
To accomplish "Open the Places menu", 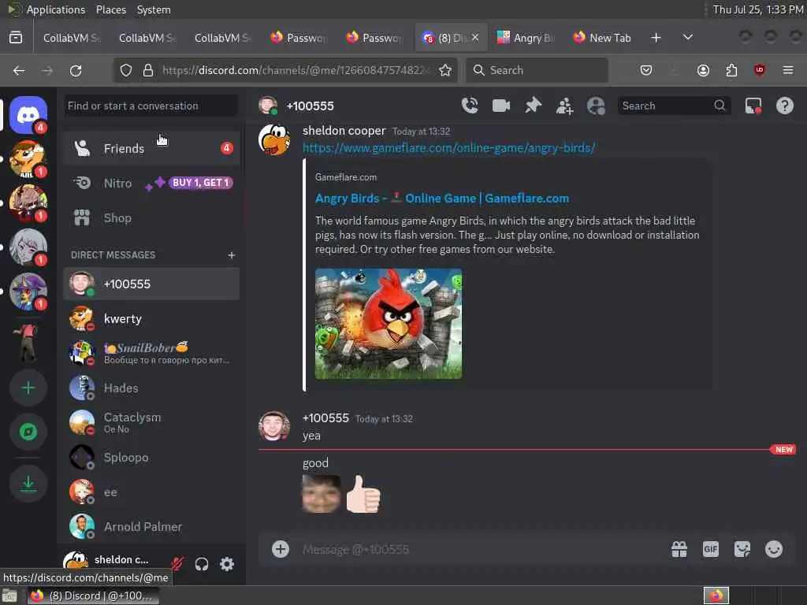I will [110, 9].
